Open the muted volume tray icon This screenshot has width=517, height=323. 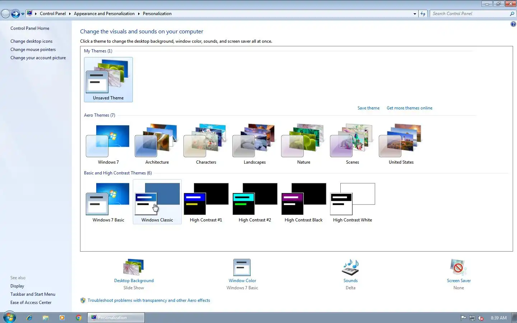tap(481, 318)
